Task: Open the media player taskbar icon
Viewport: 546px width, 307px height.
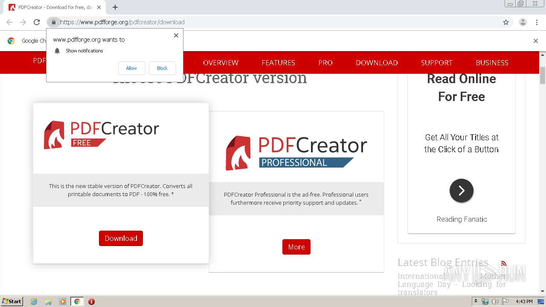Action: pos(63,301)
